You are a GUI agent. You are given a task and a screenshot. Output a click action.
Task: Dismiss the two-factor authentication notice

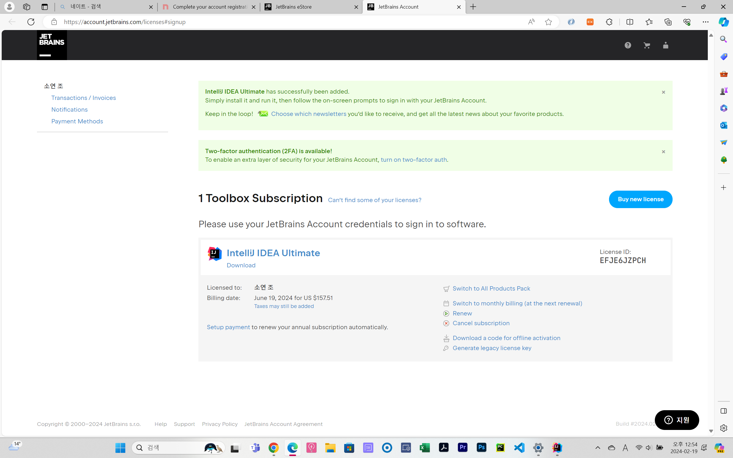[x=663, y=152]
